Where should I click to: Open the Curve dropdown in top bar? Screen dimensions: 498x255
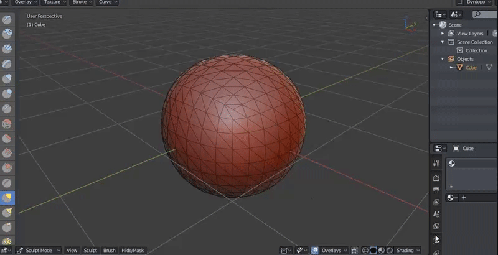(107, 2)
